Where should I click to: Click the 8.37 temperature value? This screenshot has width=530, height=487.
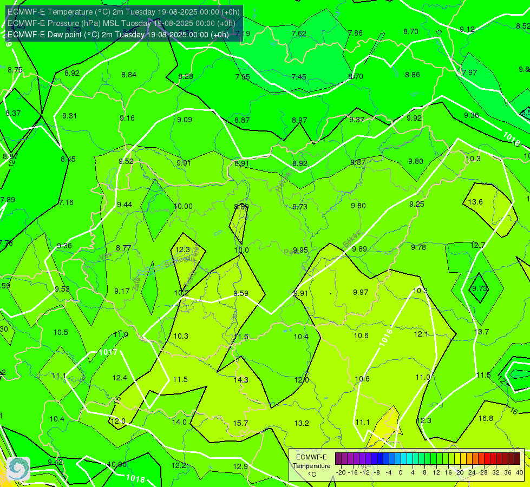click(13, 113)
